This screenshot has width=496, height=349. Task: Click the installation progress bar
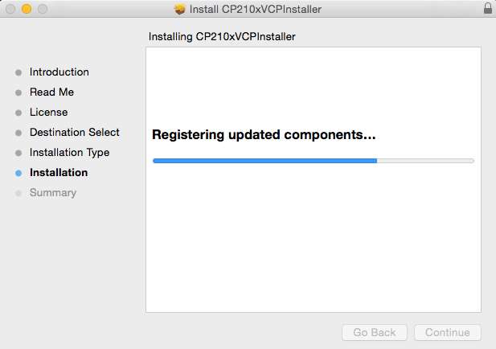coord(313,161)
